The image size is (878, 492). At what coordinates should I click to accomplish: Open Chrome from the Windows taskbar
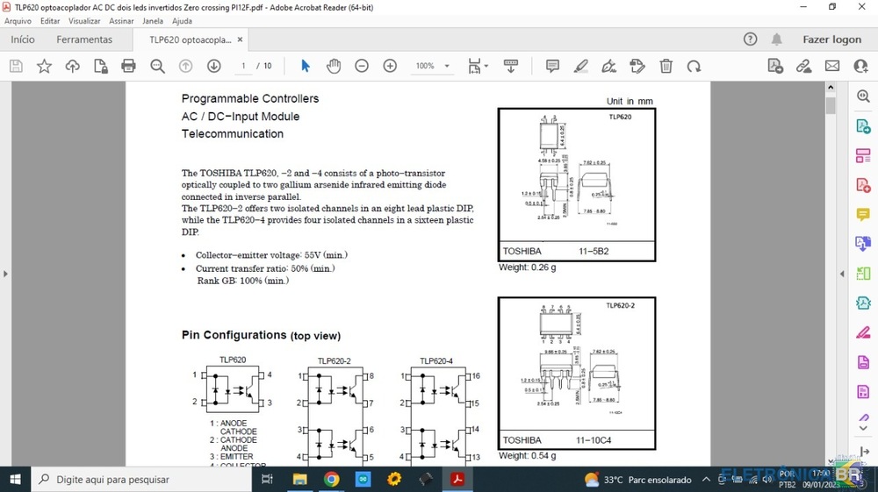coord(331,479)
